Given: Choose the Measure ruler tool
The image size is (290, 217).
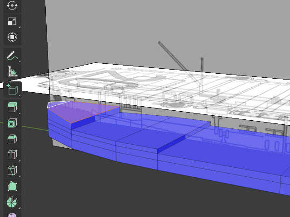Looking at the screenshot, I should [12, 71].
